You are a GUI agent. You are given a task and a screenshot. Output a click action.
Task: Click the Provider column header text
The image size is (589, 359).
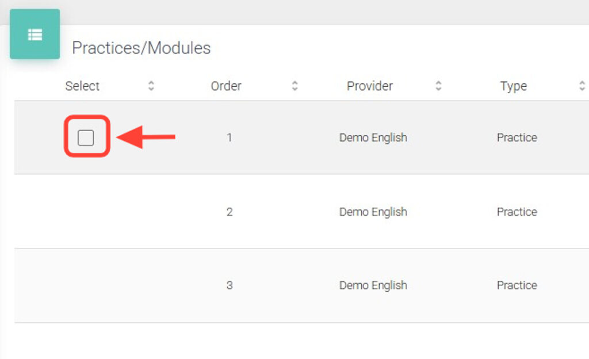(x=369, y=86)
